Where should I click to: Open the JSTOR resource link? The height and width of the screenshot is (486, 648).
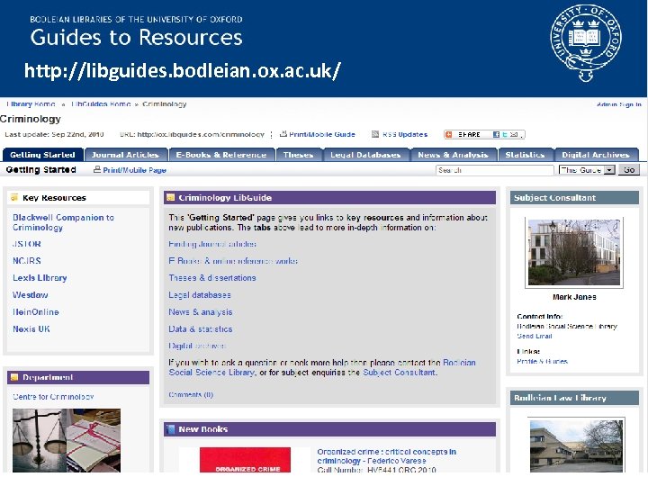tap(27, 244)
